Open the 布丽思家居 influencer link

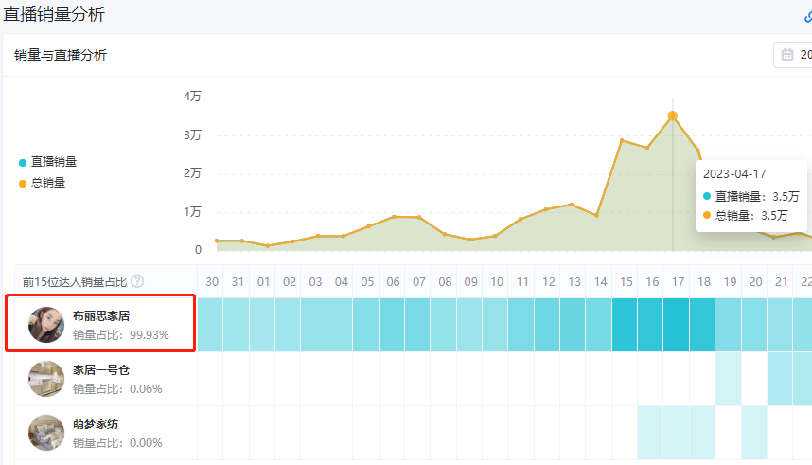click(101, 315)
